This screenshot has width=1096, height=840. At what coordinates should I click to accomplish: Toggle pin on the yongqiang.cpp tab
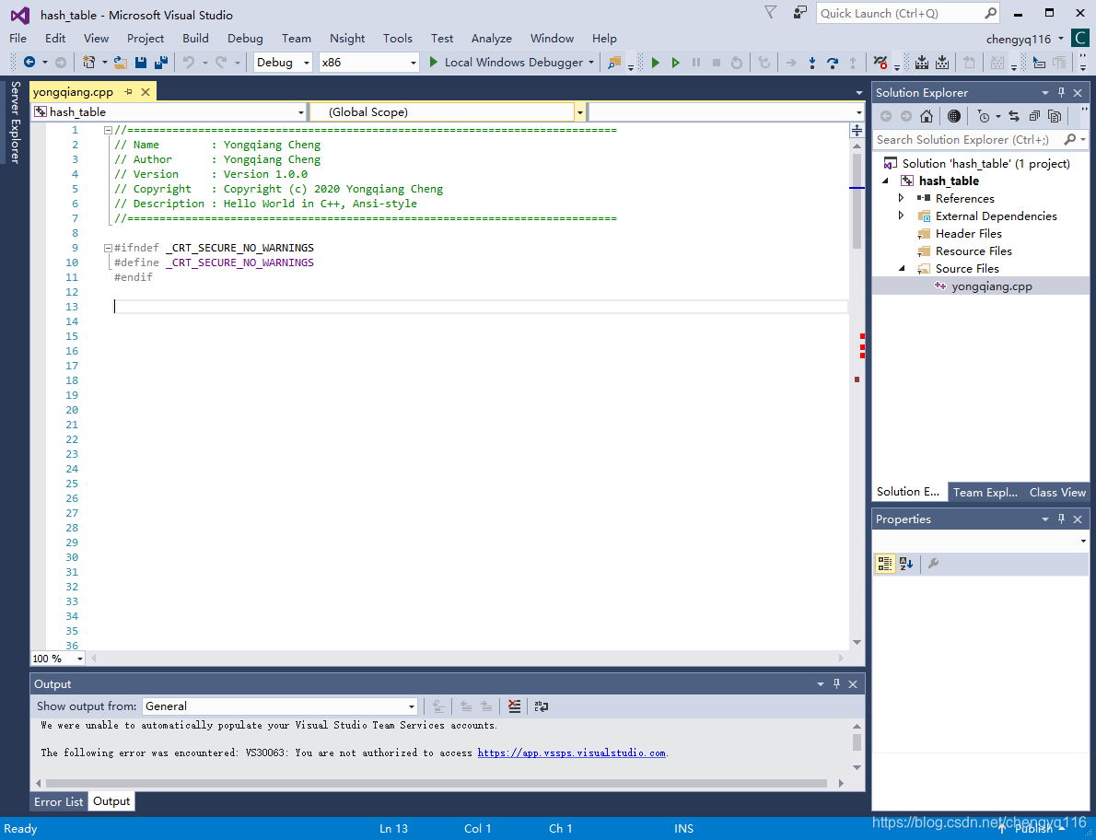click(x=129, y=92)
